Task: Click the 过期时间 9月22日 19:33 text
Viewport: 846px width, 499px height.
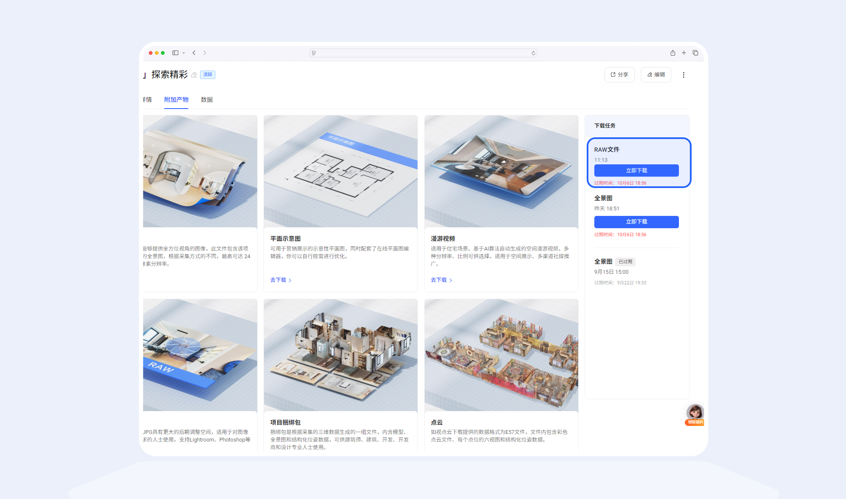Action: click(x=620, y=283)
